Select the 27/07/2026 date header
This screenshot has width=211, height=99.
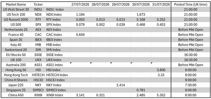pyautogui.click(x=80, y=4)
